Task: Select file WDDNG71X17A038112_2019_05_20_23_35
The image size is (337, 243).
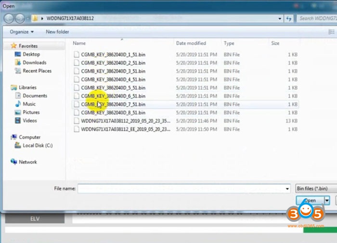Action: click(126, 121)
